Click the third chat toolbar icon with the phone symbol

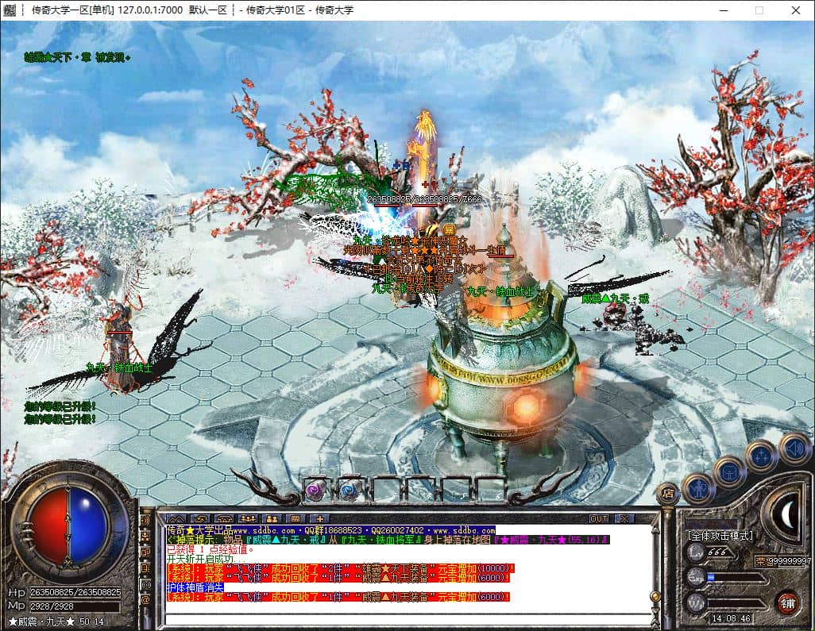point(224,518)
